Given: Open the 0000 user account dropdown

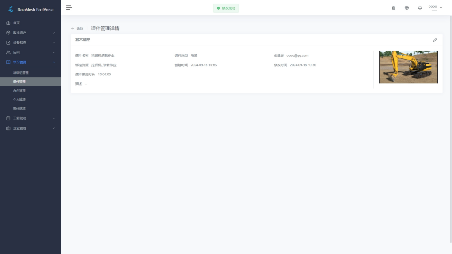Looking at the screenshot, I should 435,7.
